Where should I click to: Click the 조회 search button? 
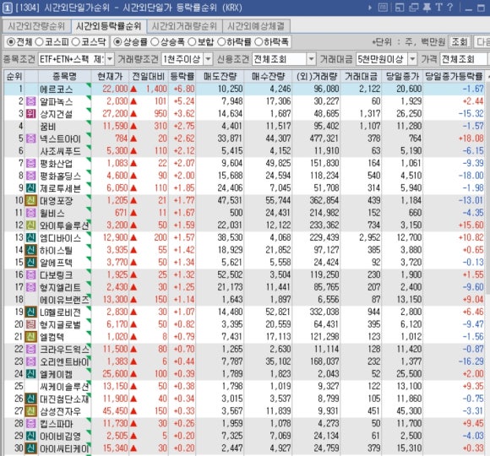[460, 42]
